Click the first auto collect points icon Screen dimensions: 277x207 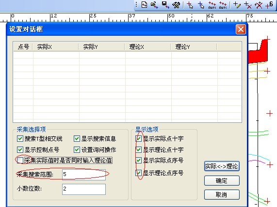[x=212, y=5]
